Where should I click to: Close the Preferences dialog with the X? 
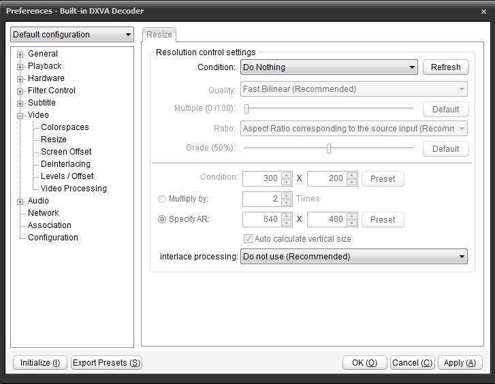coord(483,12)
